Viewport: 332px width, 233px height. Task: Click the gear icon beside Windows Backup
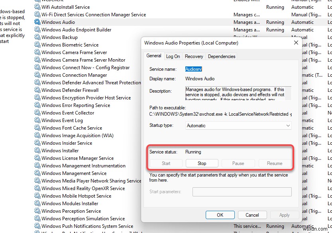[37, 37]
